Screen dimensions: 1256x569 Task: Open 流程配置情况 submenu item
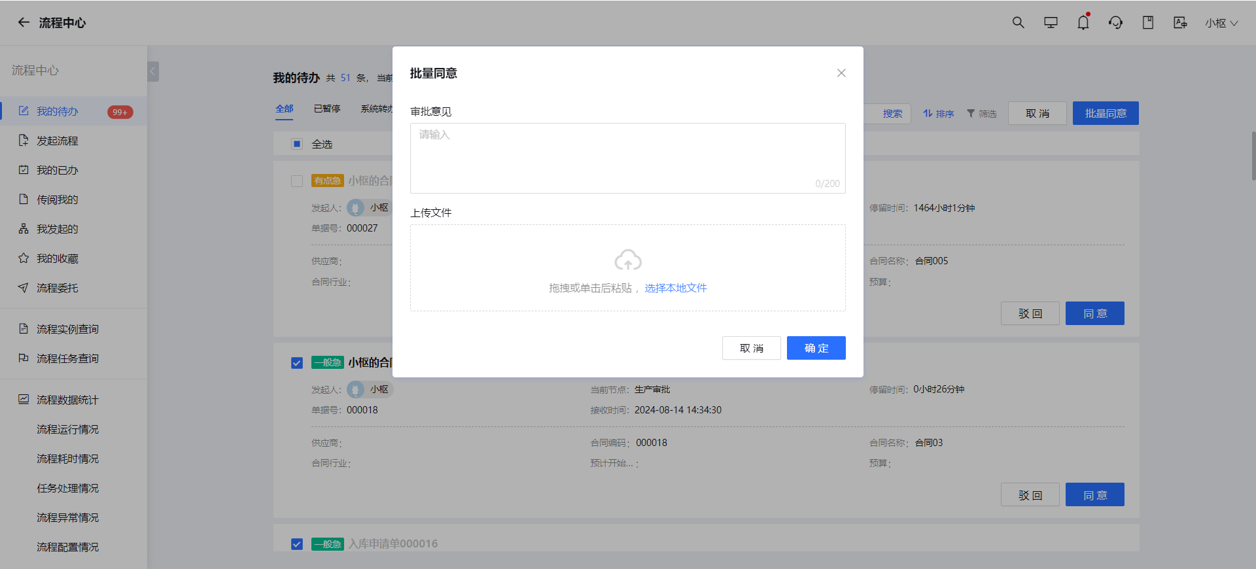73,547
